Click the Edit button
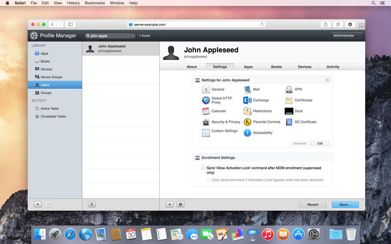Image resolution: width=391 pixels, height=244 pixels. [x=320, y=143]
